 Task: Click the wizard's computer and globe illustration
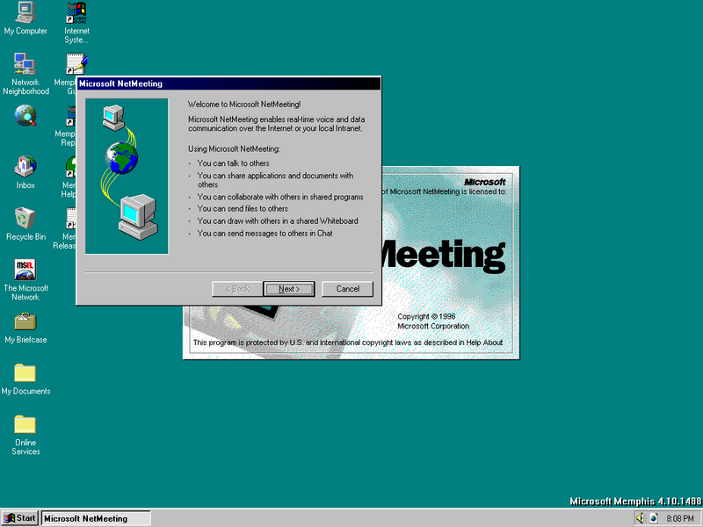click(x=127, y=177)
